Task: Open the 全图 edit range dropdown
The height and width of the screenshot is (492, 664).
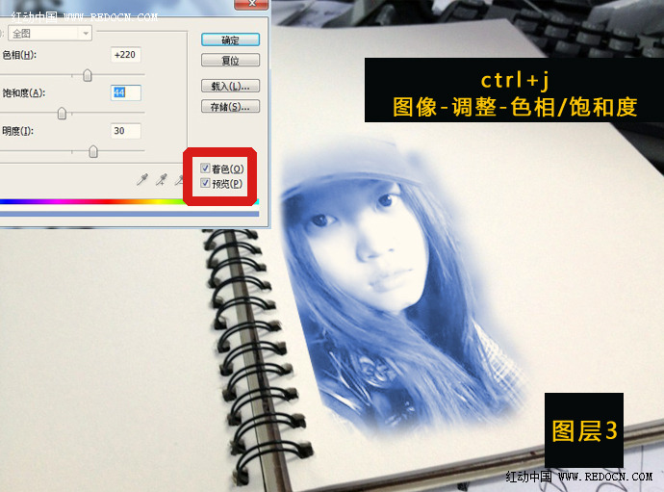Action: click(50, 33)
